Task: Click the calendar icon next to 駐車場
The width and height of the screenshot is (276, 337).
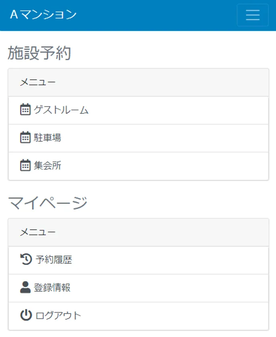Action: point(25,138)
